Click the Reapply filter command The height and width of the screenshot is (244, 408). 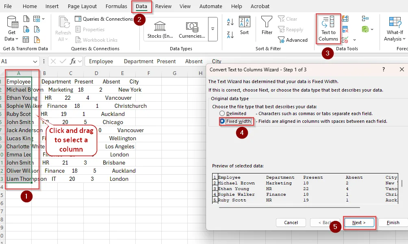(291, 30)
